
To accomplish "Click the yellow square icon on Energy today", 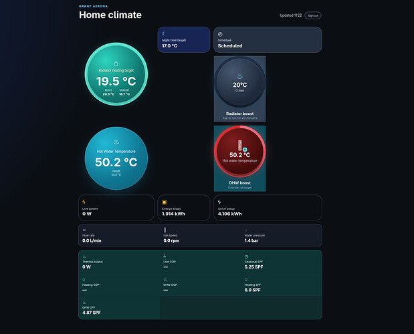I will coord(165,202).
